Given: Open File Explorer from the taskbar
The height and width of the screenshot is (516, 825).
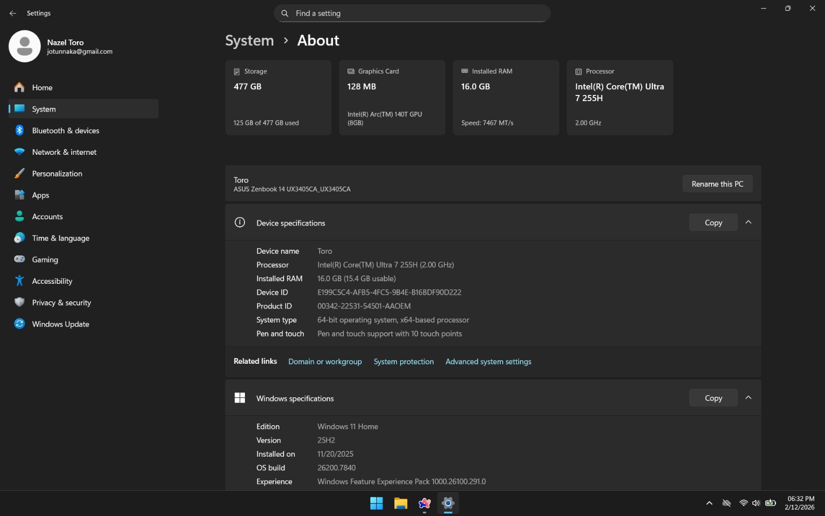Looking at the screenshot, I should [x=401, y=504].
